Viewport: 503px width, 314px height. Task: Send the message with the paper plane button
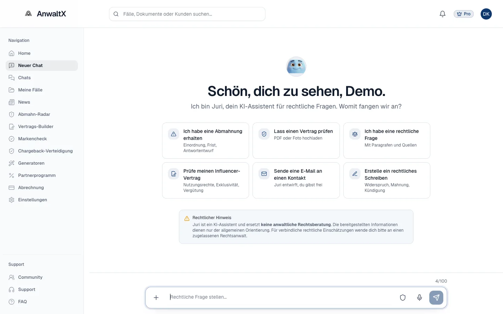point(436,298)
